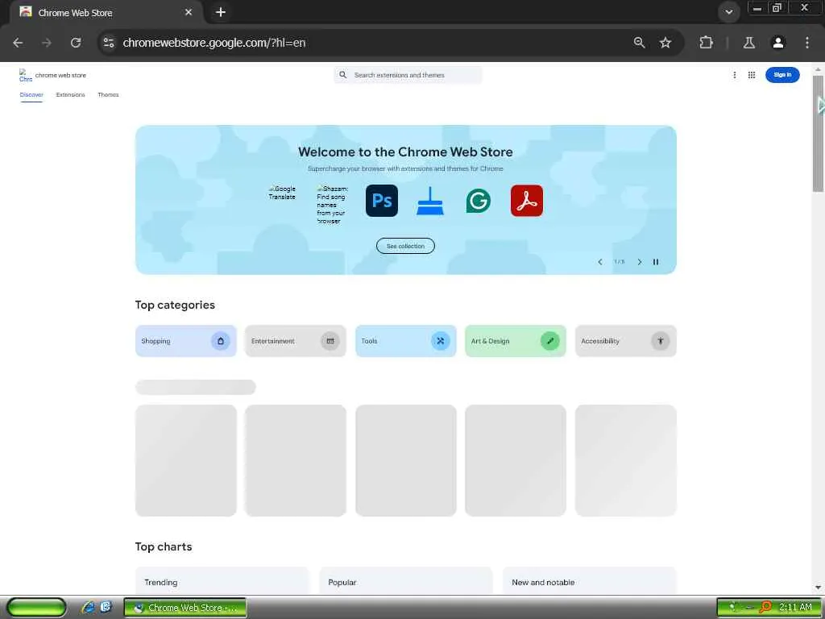This screenshot has width=825, height=619.
Task: Open the Adobe Acrobat extension icon
Action: coord(527,201)
